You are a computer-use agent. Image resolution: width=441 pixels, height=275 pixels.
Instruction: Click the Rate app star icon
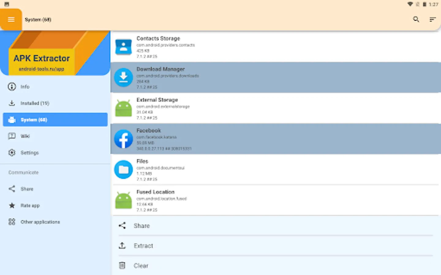tap(12, 205)
